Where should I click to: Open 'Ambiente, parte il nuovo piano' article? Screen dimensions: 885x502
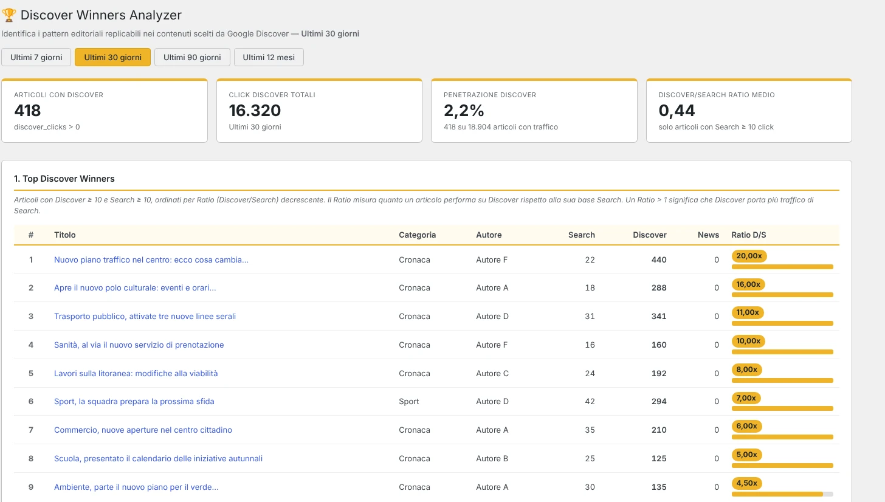tap(136, 487)
